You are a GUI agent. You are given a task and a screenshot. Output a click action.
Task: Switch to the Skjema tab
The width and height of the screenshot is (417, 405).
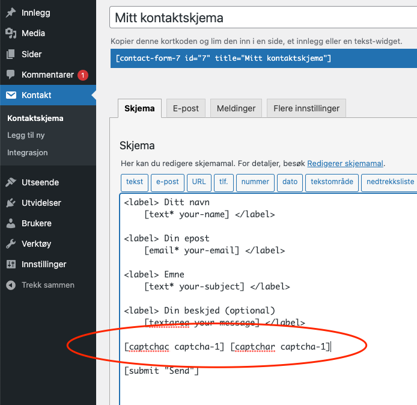[139, 108]
